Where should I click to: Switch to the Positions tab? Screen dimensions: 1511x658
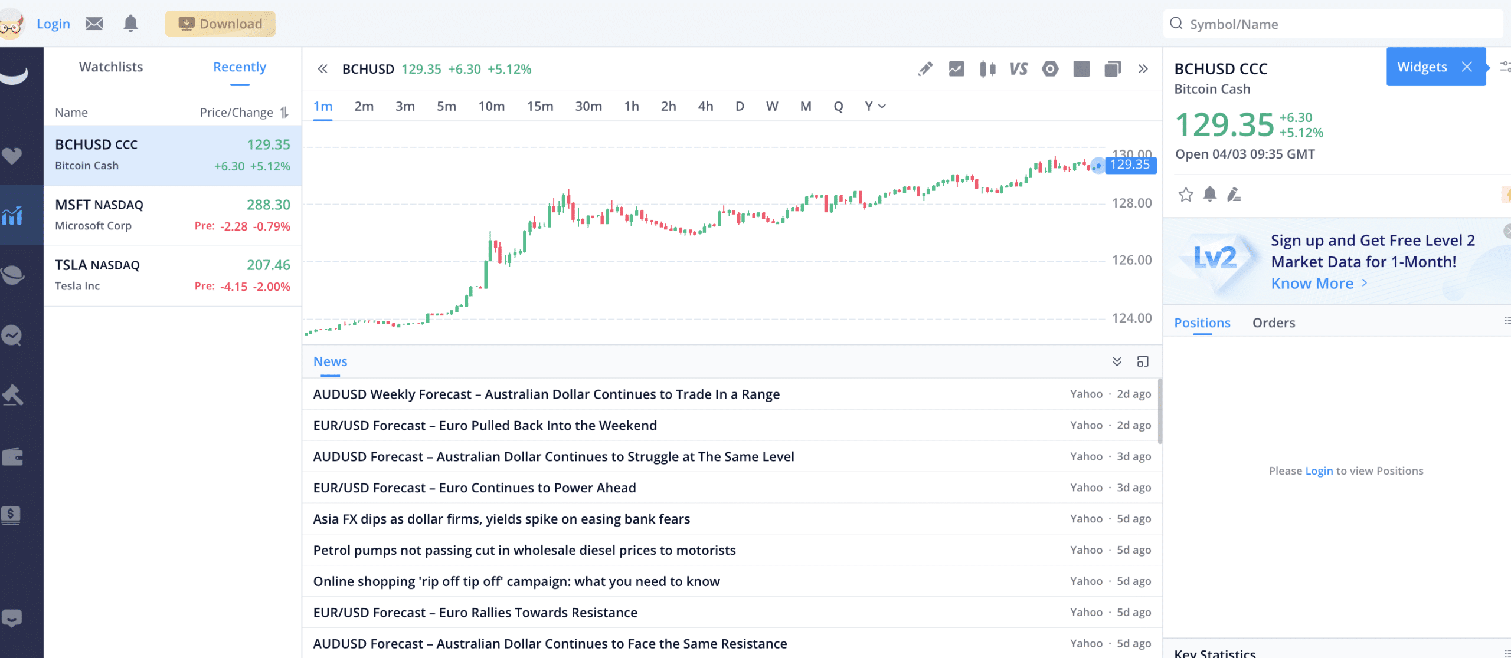[1202, 323]
